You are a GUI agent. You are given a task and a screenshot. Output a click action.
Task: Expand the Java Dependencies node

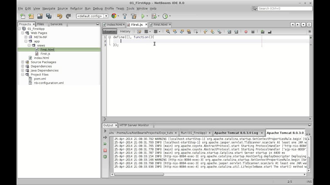23,70
